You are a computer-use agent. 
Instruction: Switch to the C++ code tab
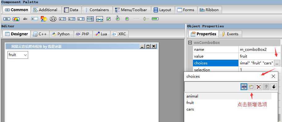pos(40,34)
